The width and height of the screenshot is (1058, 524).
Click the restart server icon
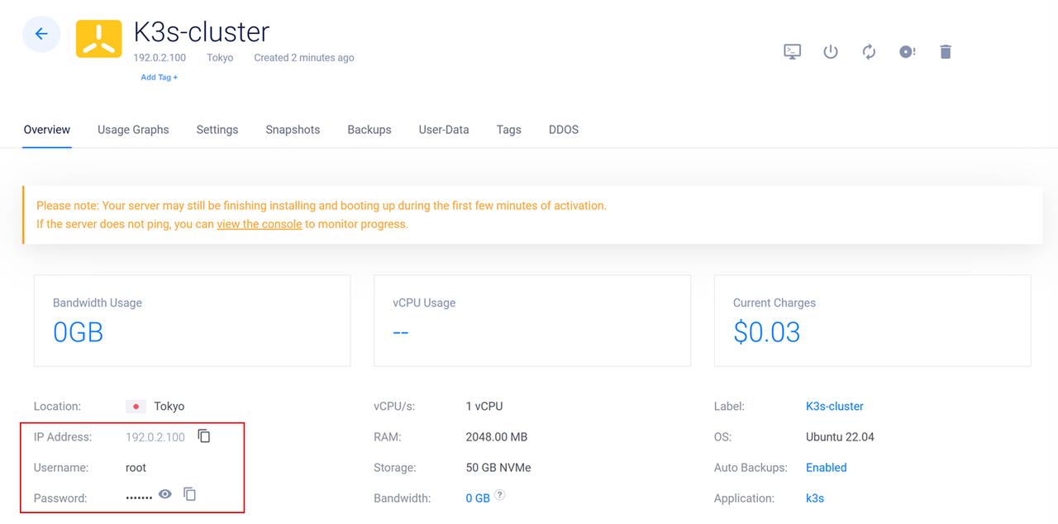pyautogui.click(x=869, y=51)
